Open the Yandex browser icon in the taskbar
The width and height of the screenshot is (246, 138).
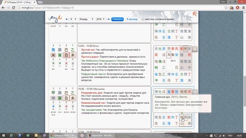point(82,135)
